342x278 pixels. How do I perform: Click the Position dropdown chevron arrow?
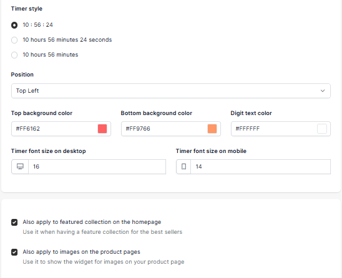click(x=323, y=91)
